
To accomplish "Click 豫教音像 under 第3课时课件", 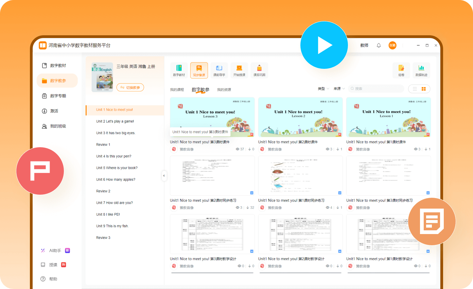I will (187, 149).
